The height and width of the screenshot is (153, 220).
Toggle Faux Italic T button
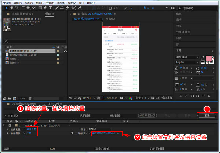186,96
